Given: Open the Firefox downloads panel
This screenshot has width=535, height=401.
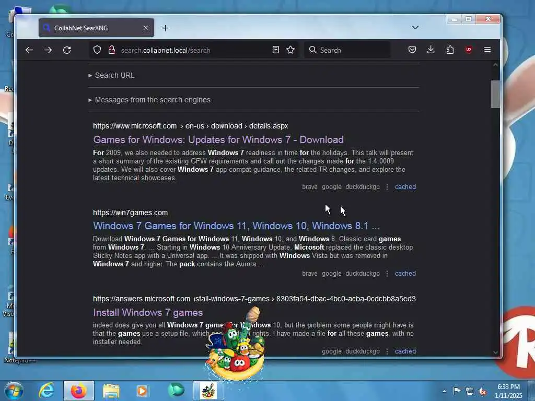Looking at the screenshot, I should pos(431,50).
